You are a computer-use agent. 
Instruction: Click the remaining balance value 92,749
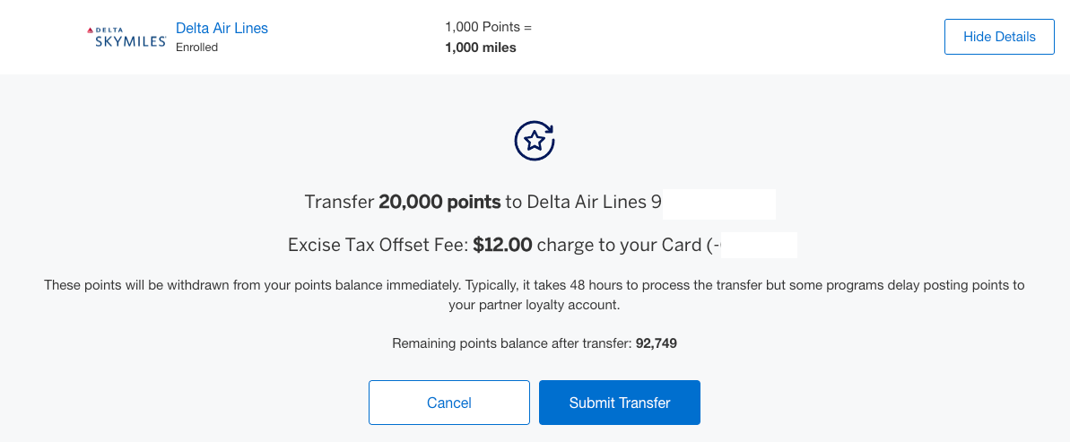[x=657, y=343]
